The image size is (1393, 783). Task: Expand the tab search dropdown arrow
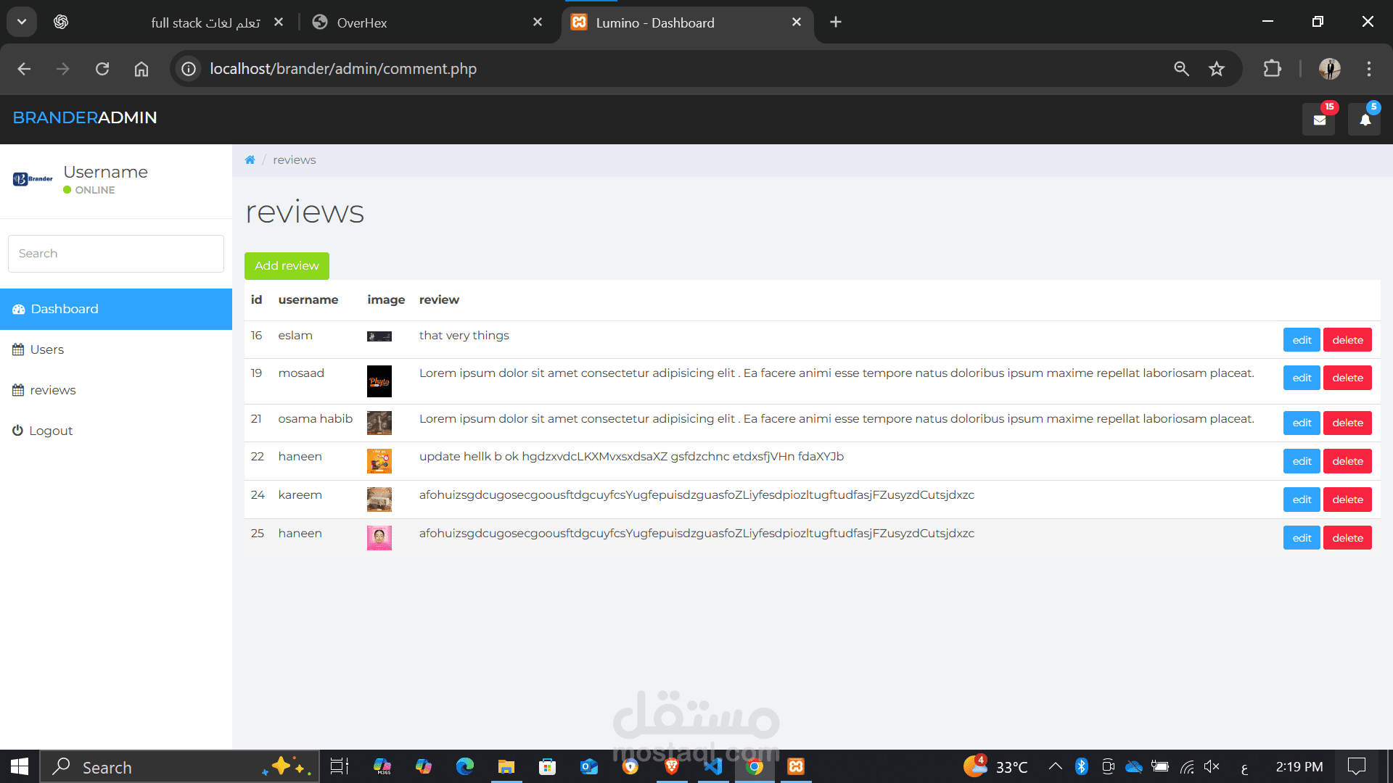(22, 22)
